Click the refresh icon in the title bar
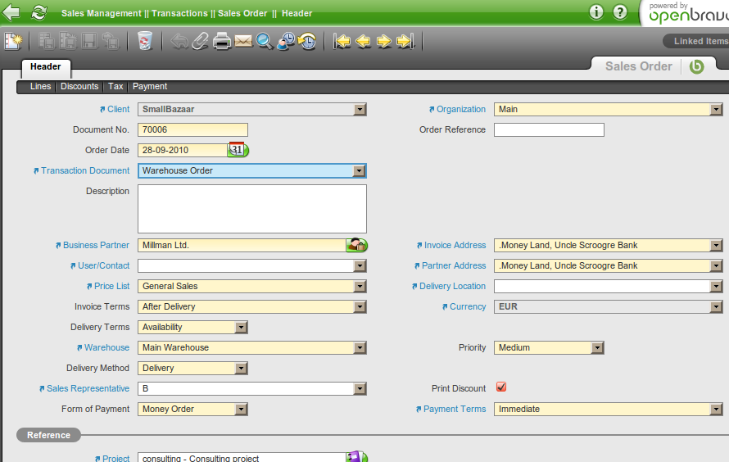This screenshot has width=729, height=462. coord(38,12)
